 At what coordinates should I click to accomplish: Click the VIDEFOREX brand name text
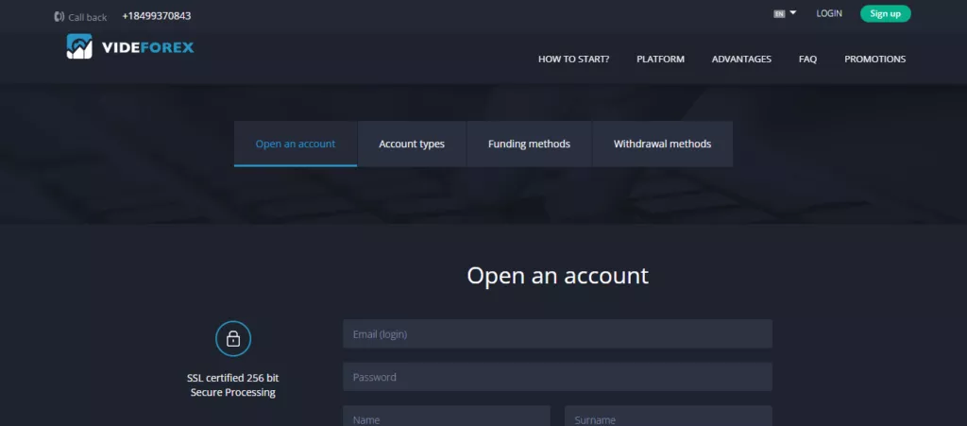147,47
